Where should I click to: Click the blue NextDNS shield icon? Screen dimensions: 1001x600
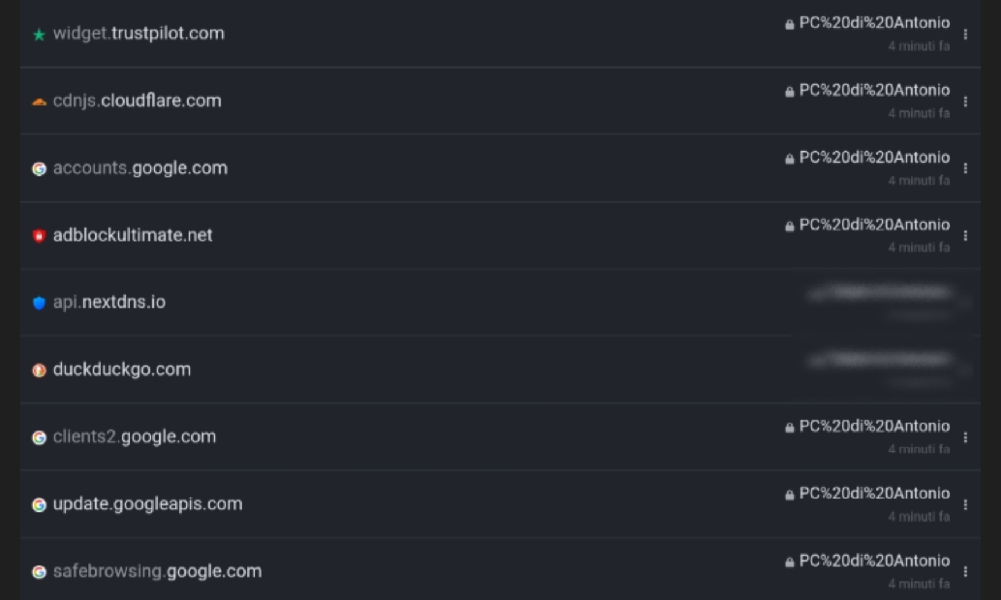tap(39, 303)
